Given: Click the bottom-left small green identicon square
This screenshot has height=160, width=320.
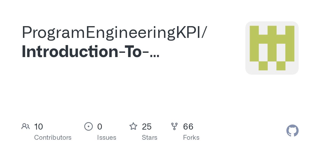Looking at the screenshot, I should tap(263, 66).
